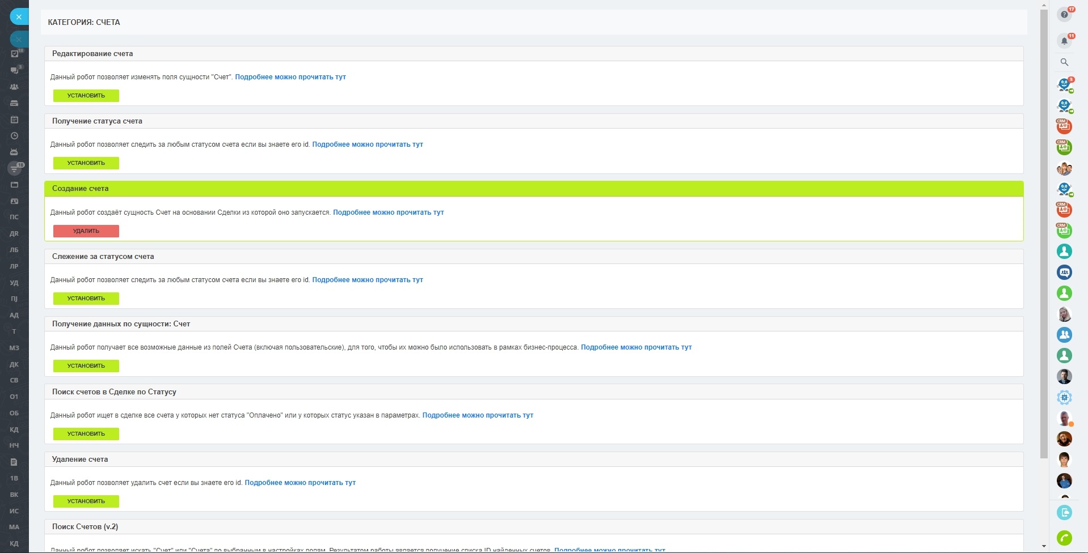Open the read-more link for Получение статуса счета
Image resolution: width=1088 pixels, height=553 pixels.
[x=368, y=144]
